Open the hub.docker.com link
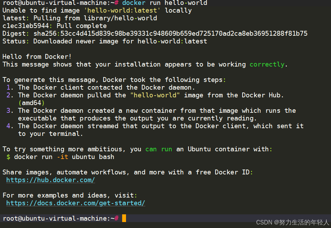 tap(51, 180)
